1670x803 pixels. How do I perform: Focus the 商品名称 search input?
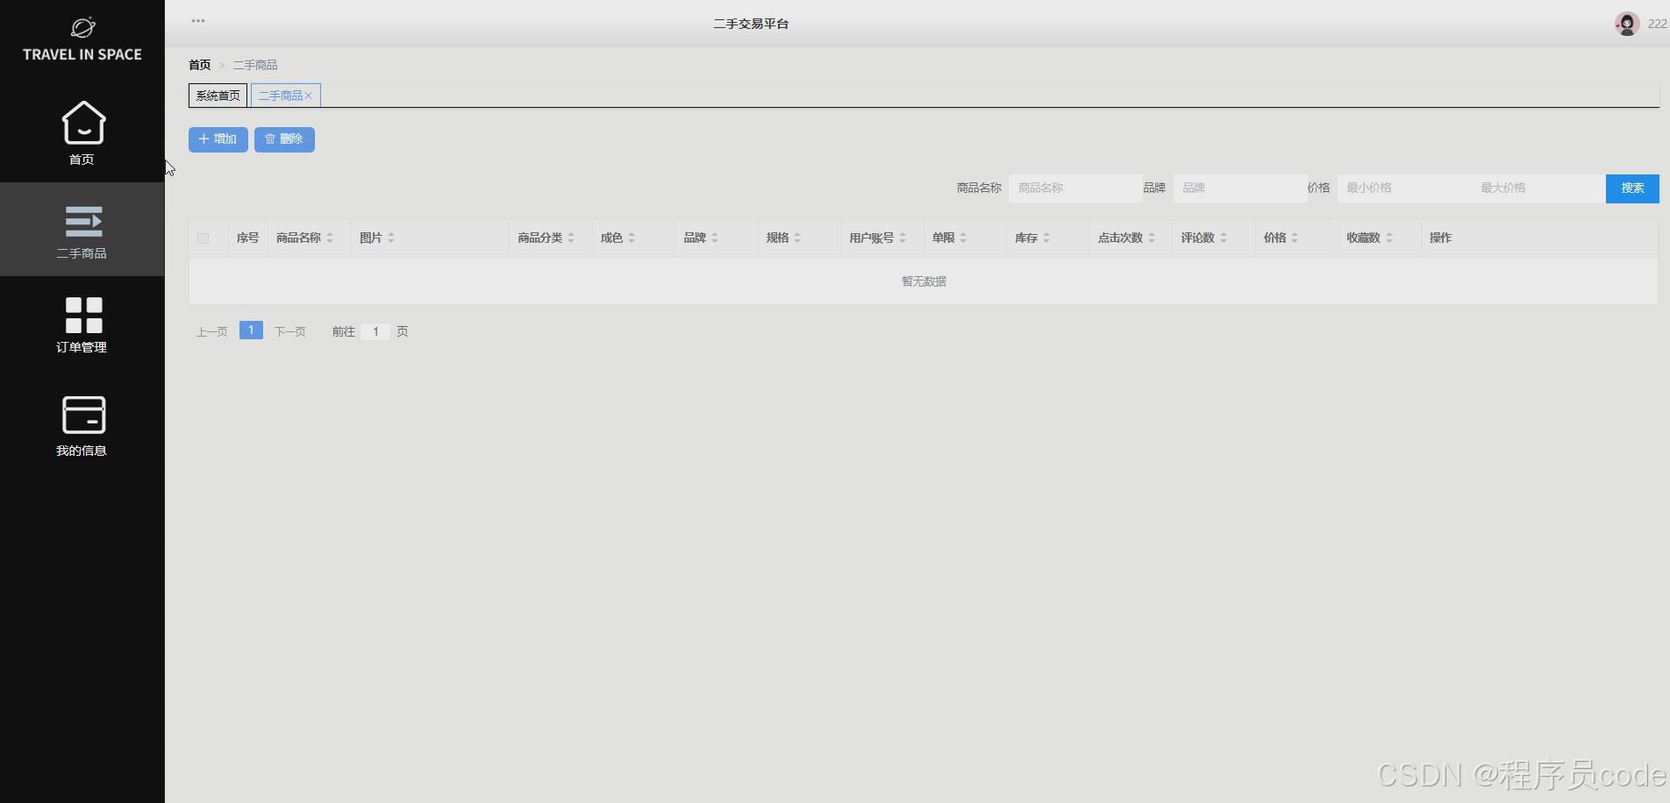(1075, 188)
